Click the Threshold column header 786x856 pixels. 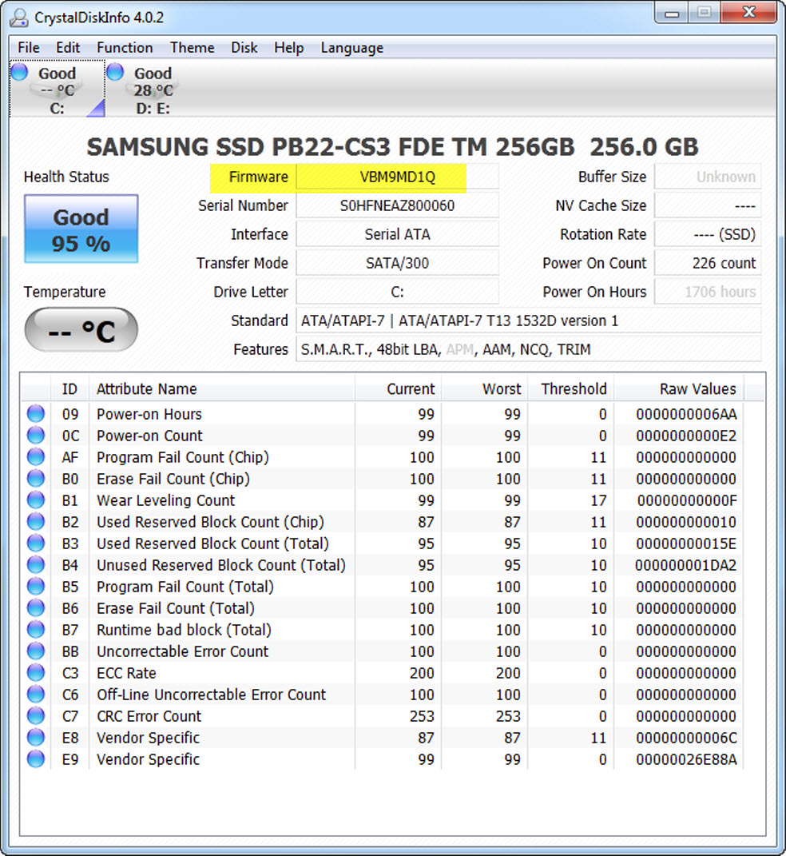click(x=570, y=388)
